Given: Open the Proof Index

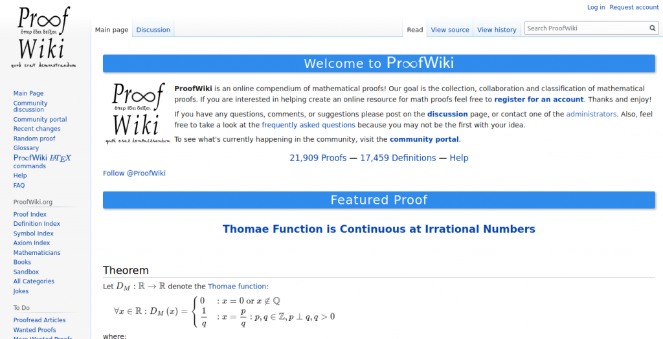Looking at the screenshot, I should [30, 214].
